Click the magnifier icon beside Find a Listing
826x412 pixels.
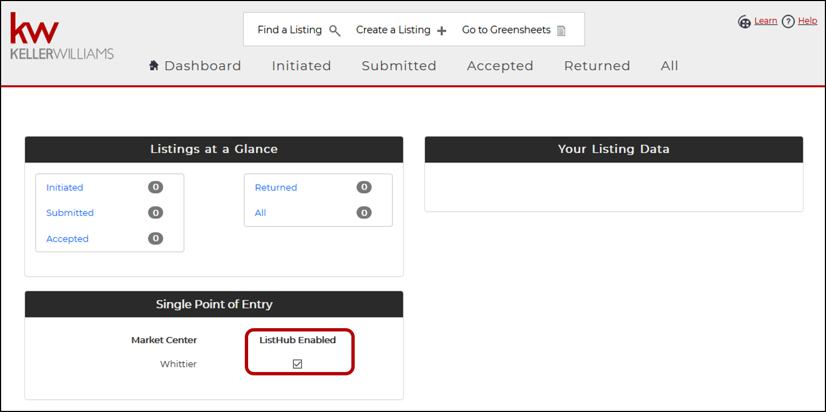point(335,31)
